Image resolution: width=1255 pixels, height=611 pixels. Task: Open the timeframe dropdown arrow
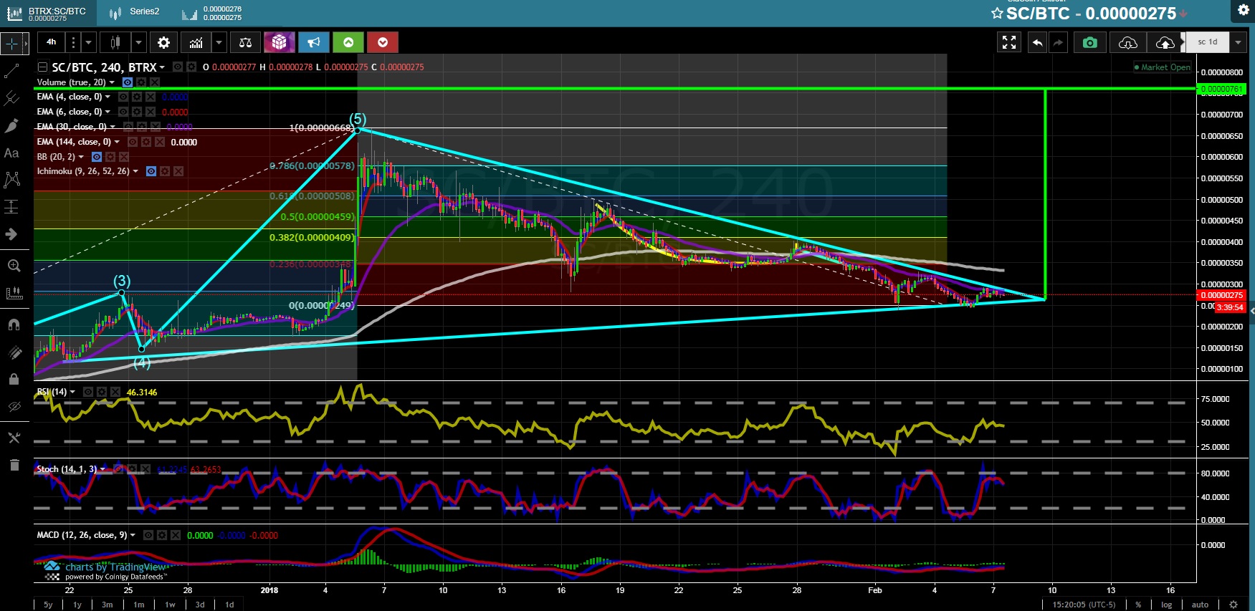point(89,42)
